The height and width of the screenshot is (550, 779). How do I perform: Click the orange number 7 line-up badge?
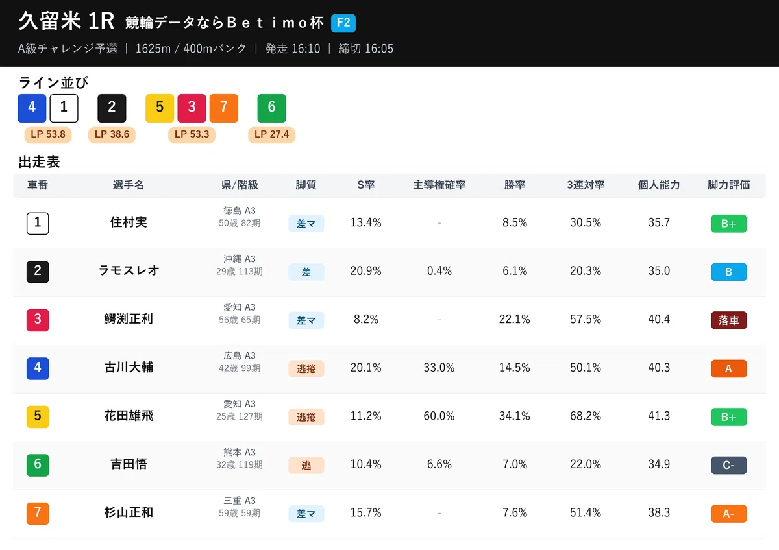click(223, 108)
